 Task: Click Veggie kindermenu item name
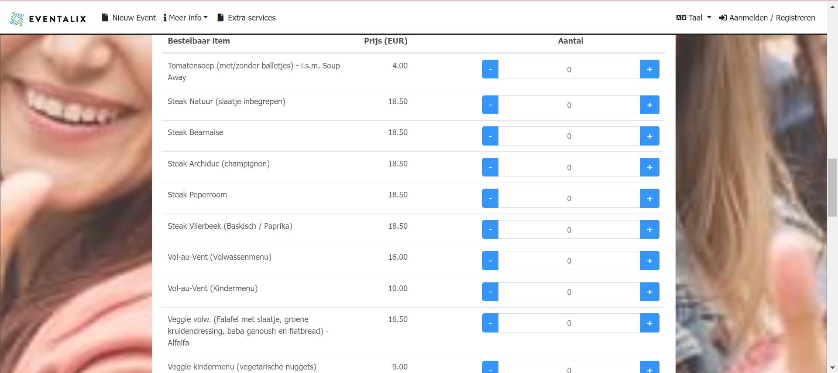coord(242,367)
